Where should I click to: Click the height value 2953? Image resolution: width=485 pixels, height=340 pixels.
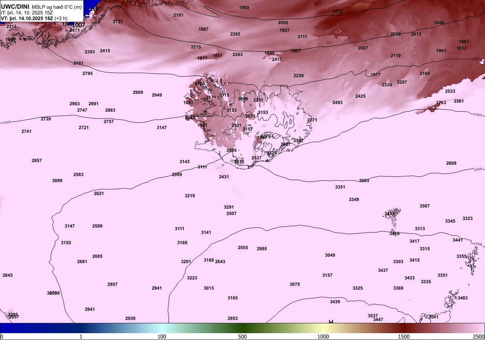(x=233, y=318)
